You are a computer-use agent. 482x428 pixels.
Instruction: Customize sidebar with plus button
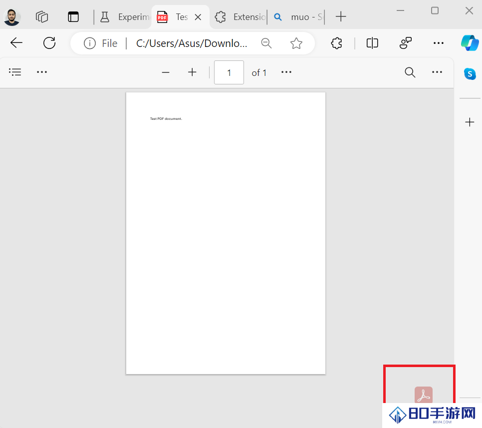tap(470, 122)
